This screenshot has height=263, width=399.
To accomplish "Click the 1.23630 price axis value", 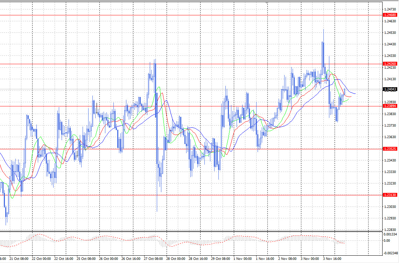I will pyautogui.click(x=390, y=137).
